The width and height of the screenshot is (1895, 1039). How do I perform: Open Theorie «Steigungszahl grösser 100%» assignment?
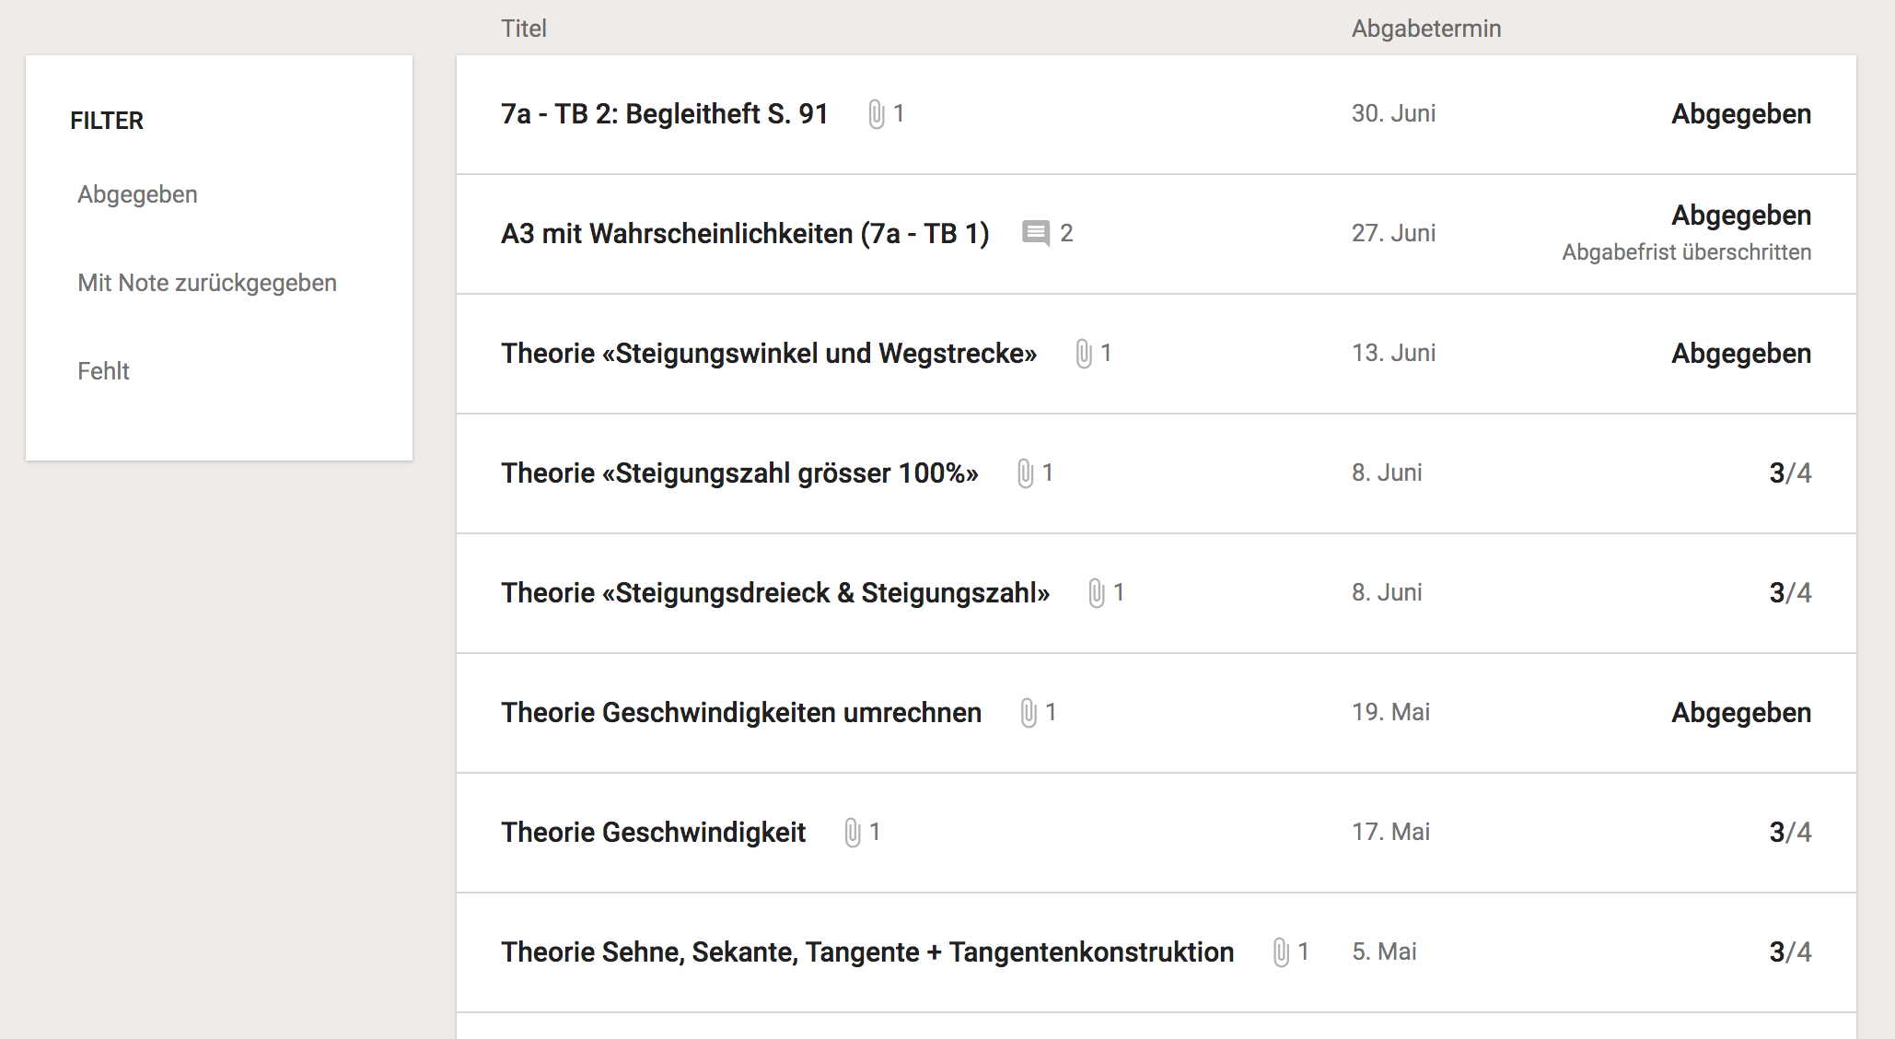click(738, 473)
